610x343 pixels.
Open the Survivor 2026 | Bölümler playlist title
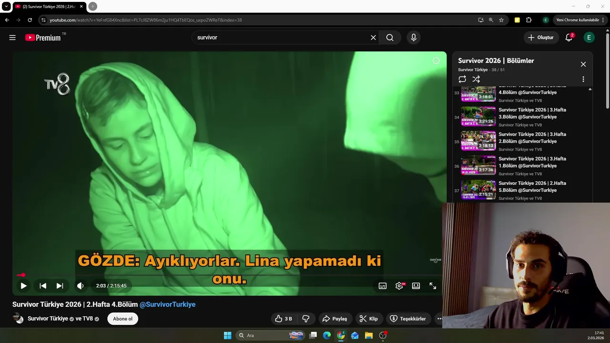496,61
